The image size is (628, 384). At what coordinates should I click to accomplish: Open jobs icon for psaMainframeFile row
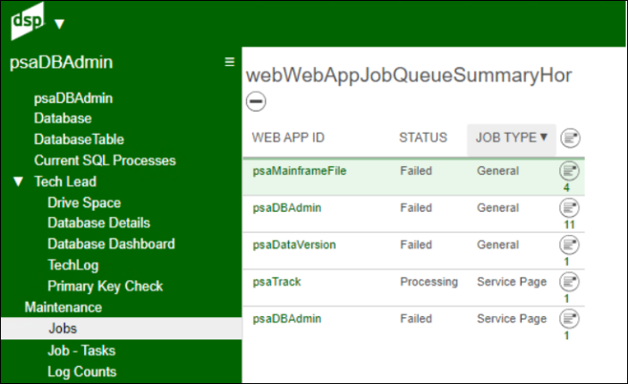569,171
